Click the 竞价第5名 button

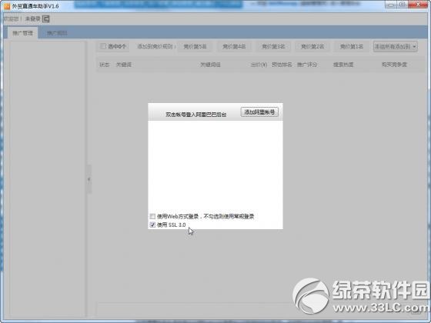click(x=195, y=47)
